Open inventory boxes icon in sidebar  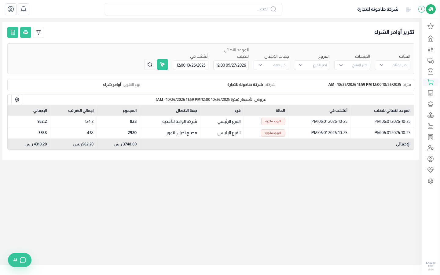point(431,115)
